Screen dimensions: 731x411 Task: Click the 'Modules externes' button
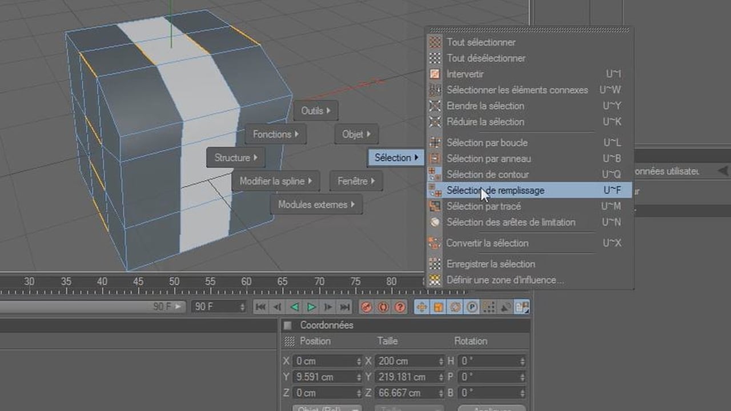pos(316,204)
